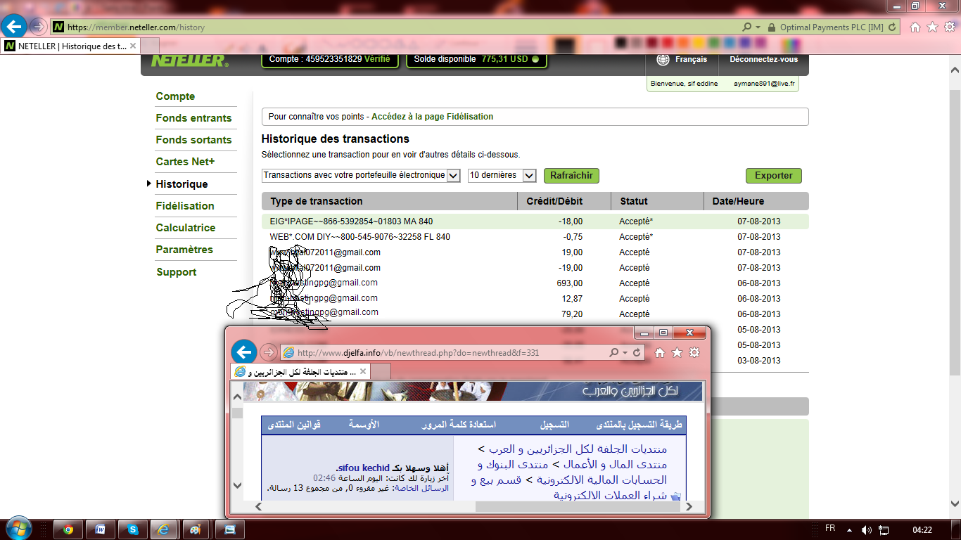Click the search magnifier in NETELLER address bar
961x540 pixels.
point(746,27)
